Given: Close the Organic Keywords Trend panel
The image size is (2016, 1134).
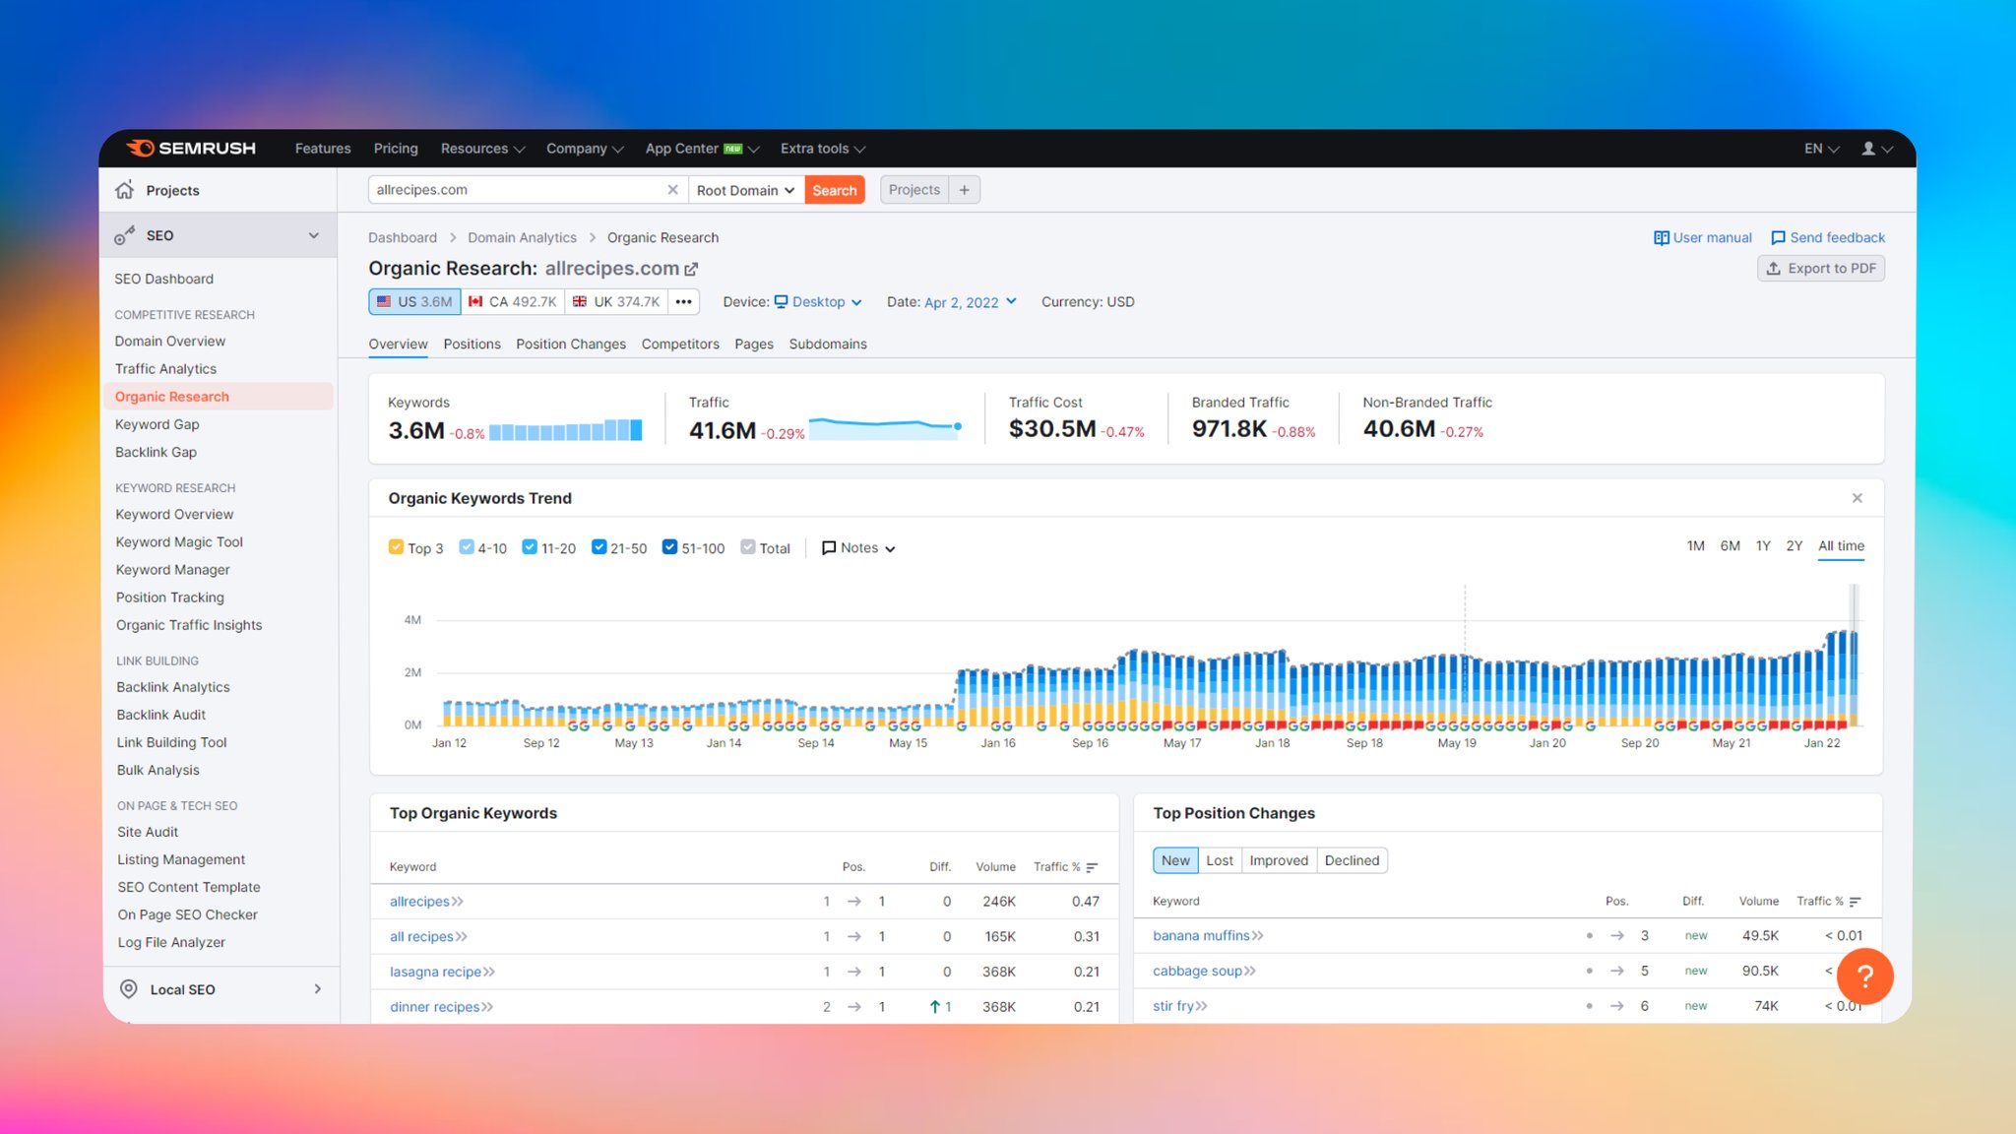Looking at the screenshot, I should click(x=1857, y=498).
